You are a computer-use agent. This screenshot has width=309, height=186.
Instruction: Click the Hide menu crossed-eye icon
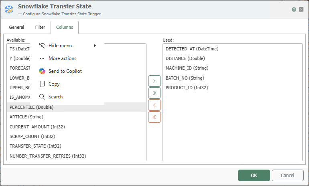coord(42,46)
